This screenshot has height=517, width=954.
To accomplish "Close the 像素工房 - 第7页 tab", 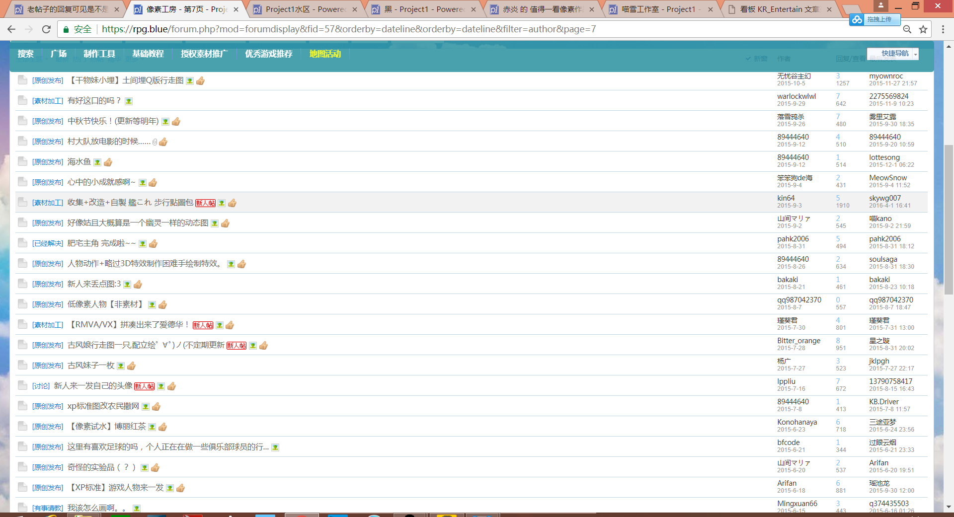I will pos(236,9).
